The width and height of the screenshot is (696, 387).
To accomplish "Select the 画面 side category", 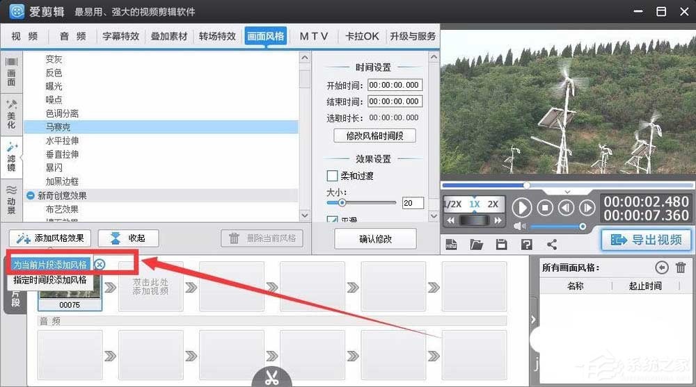I will coord(11,72).
